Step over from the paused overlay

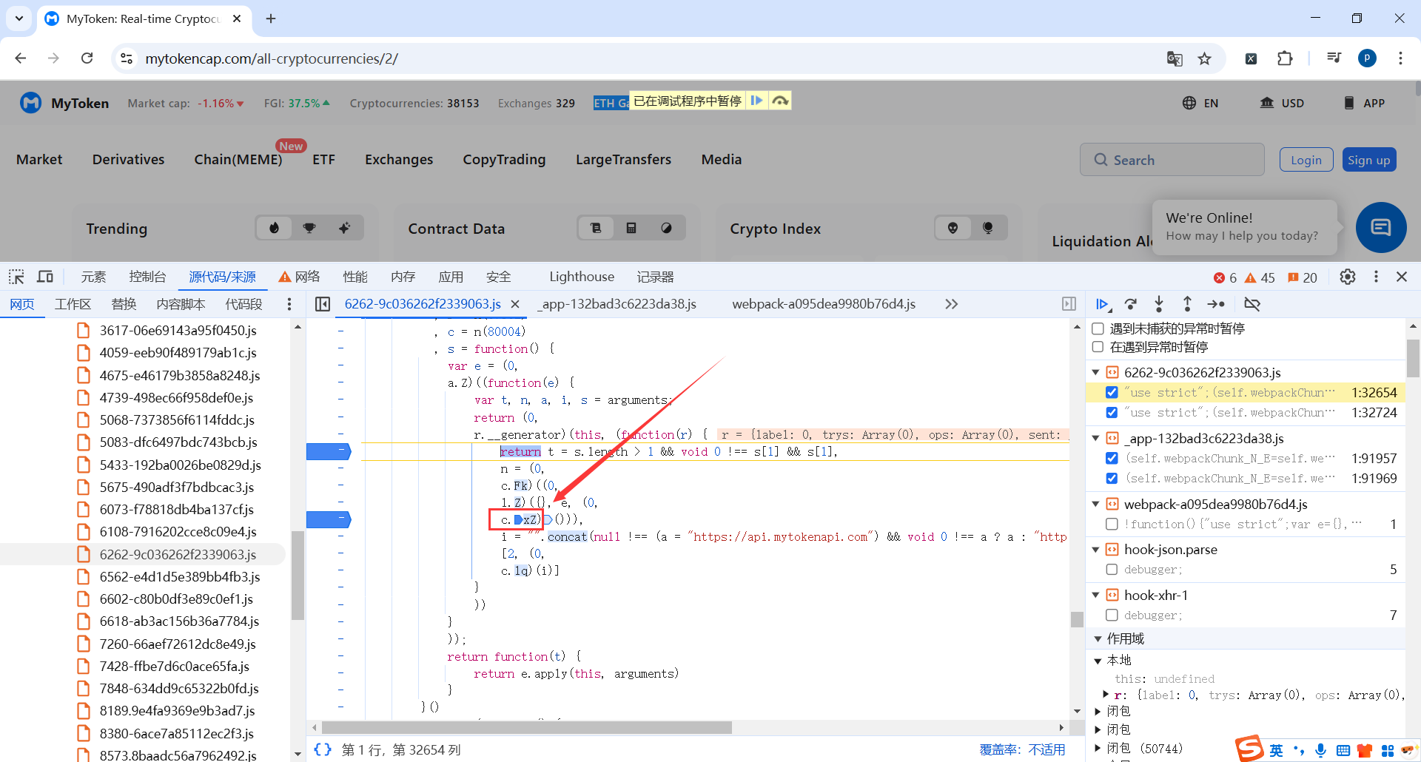pos(780,101)
